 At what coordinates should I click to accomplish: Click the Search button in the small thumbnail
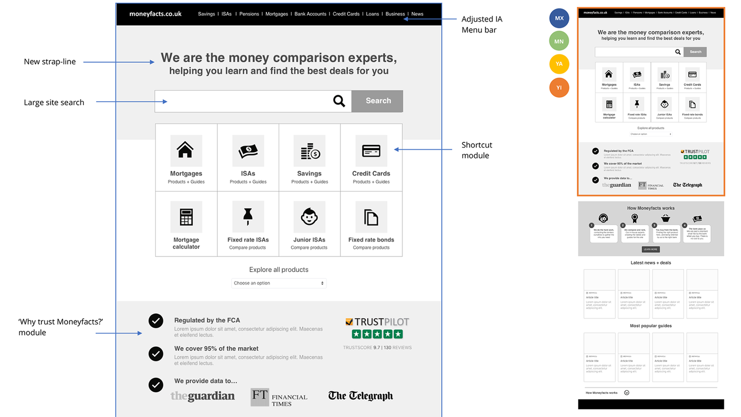tap(696, 52)
